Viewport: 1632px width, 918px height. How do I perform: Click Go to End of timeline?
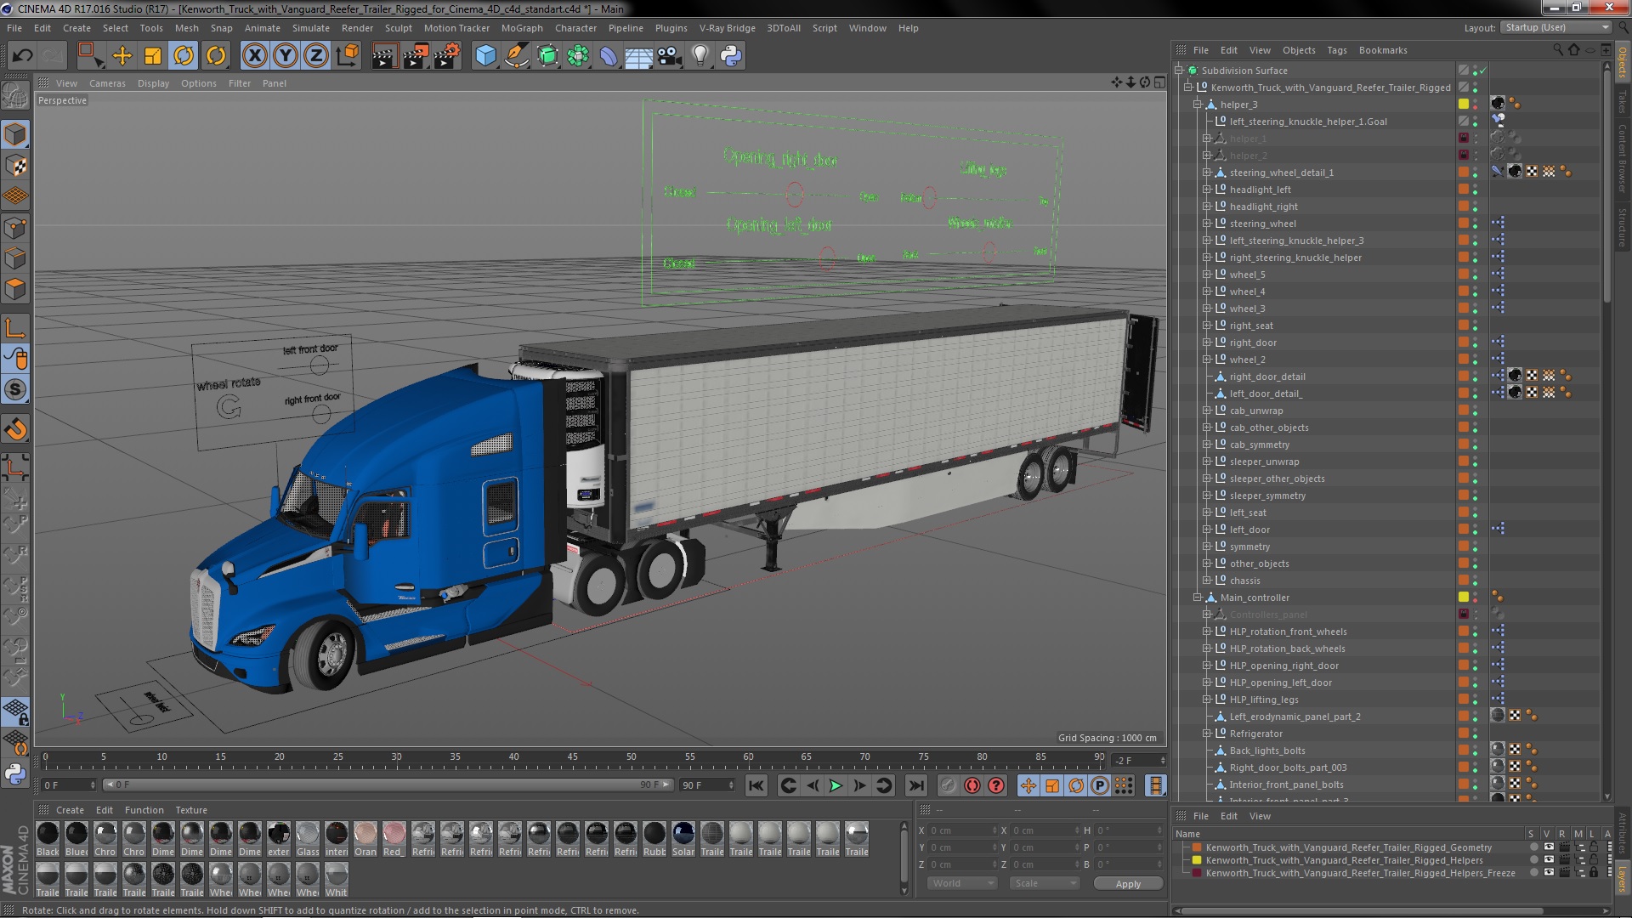915,786
